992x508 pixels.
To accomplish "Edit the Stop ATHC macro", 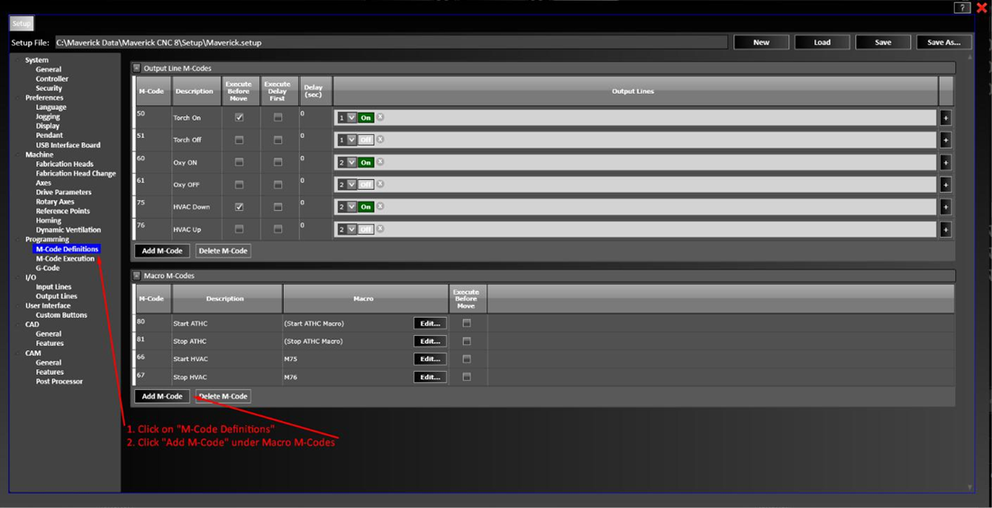I will coord(430,341).
